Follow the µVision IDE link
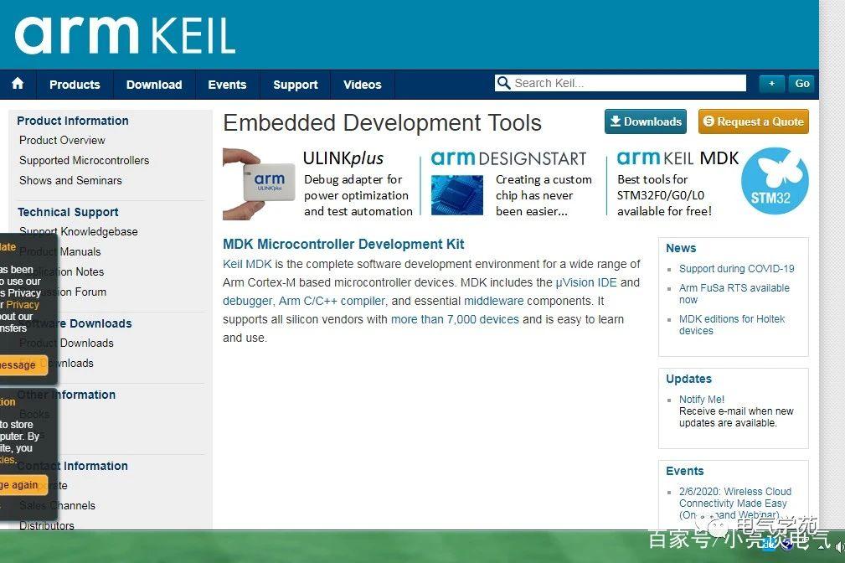 [x=585, y=282]
